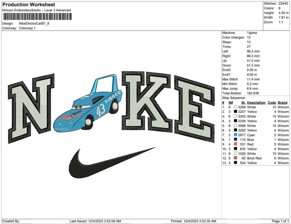The width and height of the screenshot is (291, 224).
Task: Click the Left label in machine stats
Action: click(225, 51)
